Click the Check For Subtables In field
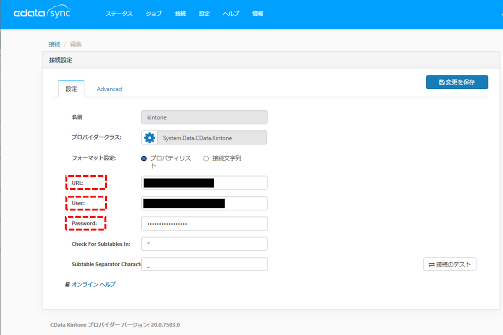 tap(204, 244)
